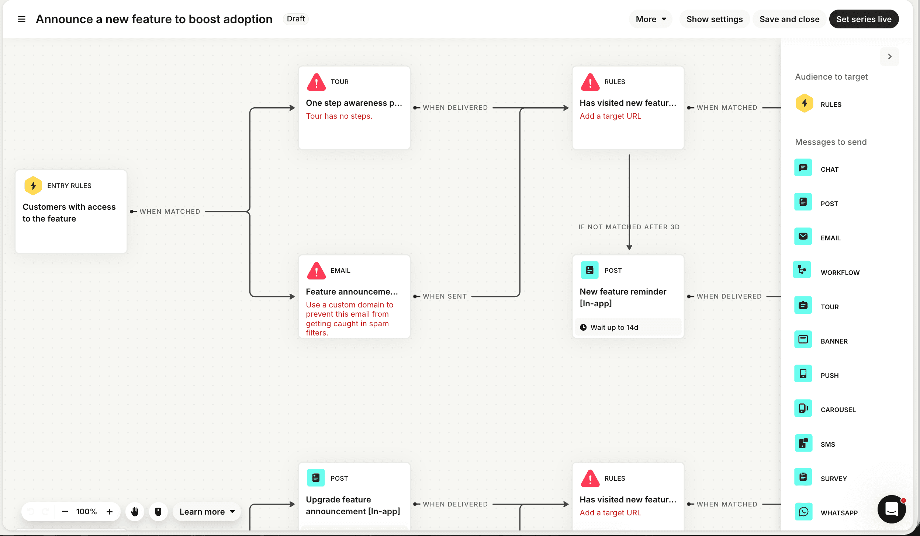Select the Workflow icon in sidebar
The width and height of the screenshot is (920, 536).
tap(802, 270)
